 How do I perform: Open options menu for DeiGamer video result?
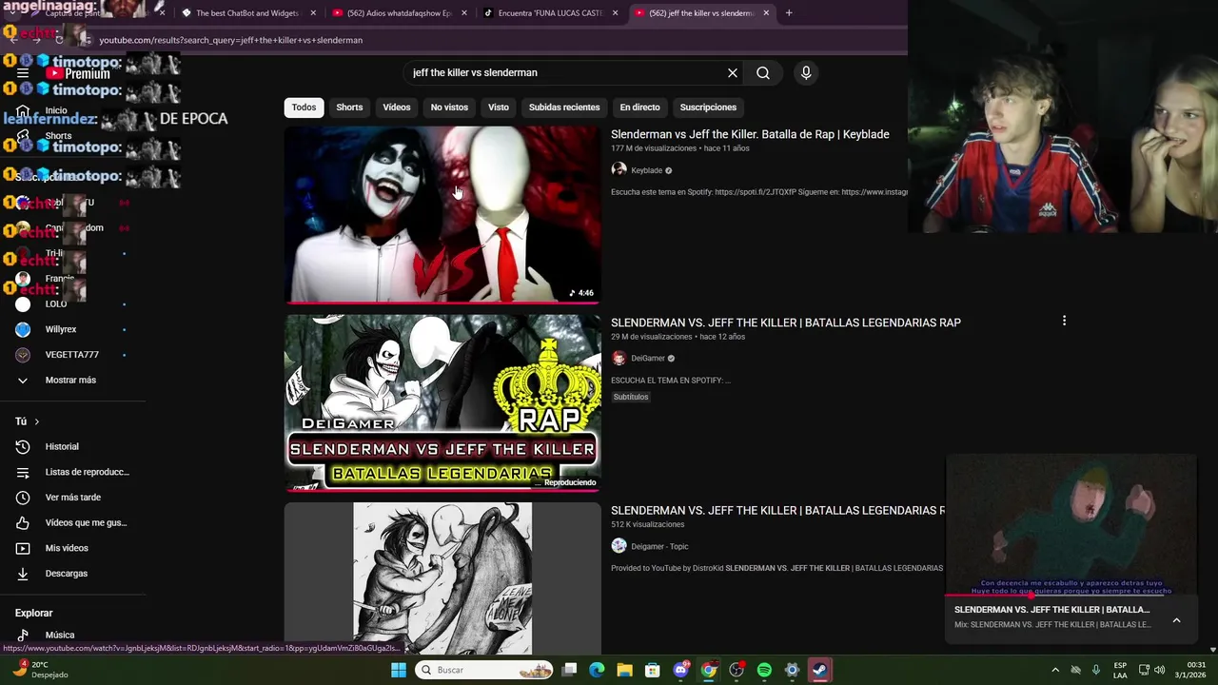[1064, 321]
